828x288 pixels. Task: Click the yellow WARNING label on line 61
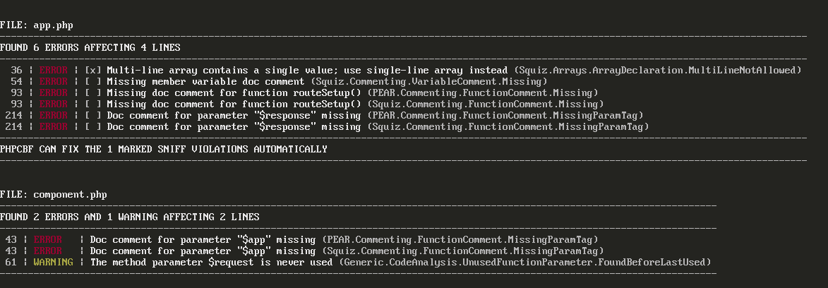point(54,262)
